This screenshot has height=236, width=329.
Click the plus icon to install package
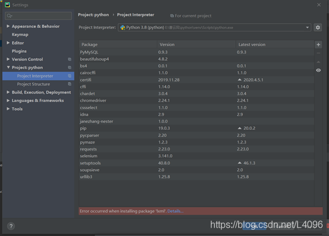coord(318,44)
